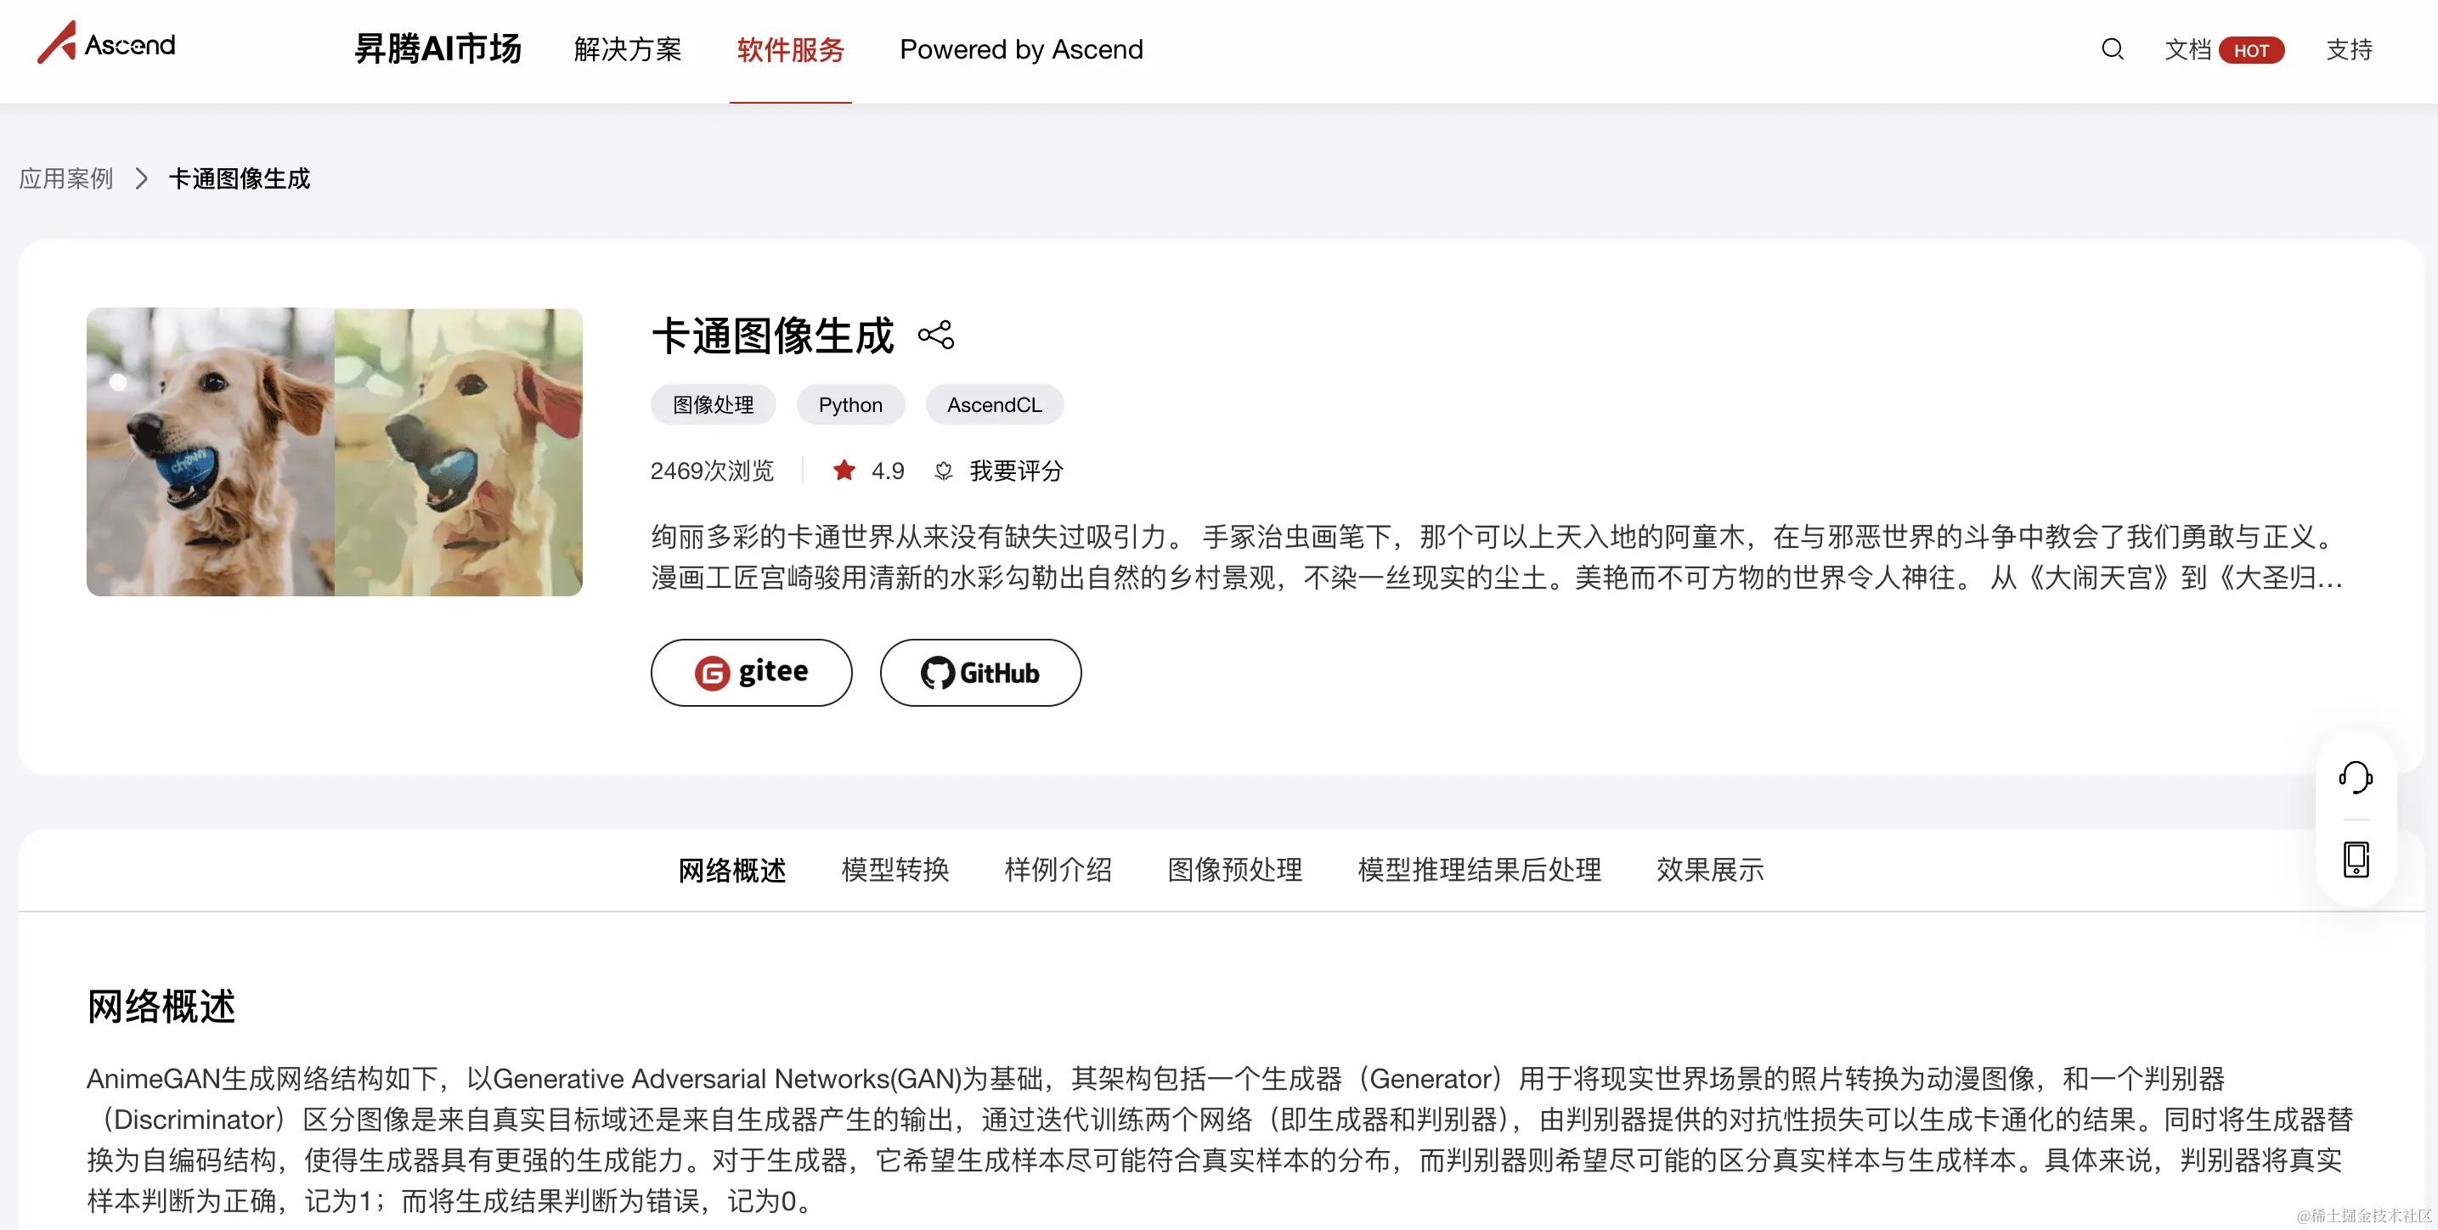Open the headset customer service icon
This screenshot has width=2438, height=1230.
(x=2355, y=778)
